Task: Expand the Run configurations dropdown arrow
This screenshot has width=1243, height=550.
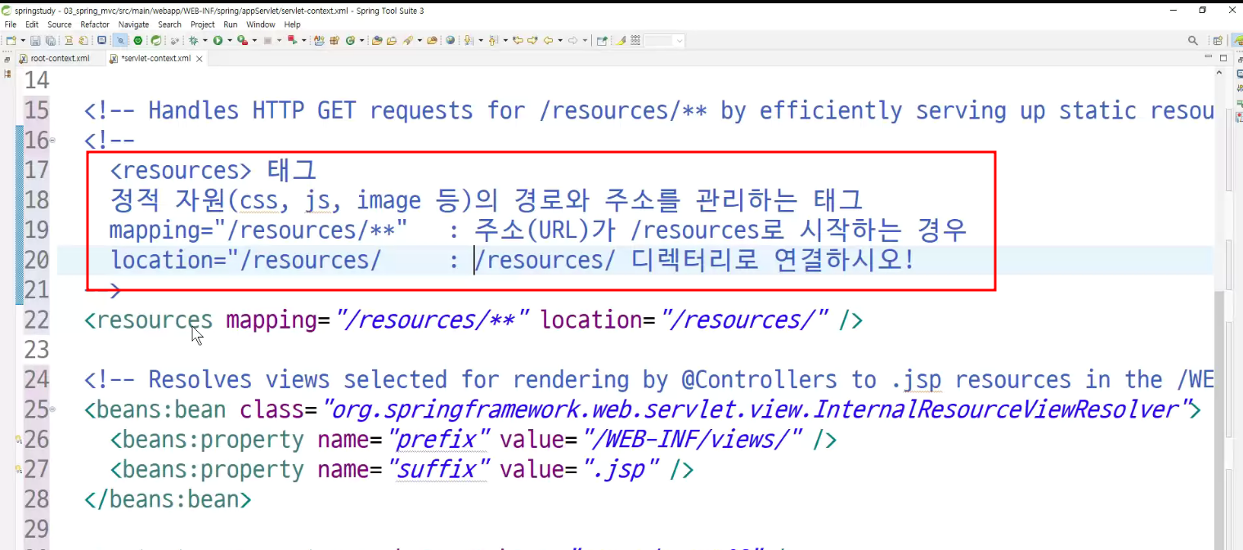Action: pyautogui.click(x=230, y=40)
